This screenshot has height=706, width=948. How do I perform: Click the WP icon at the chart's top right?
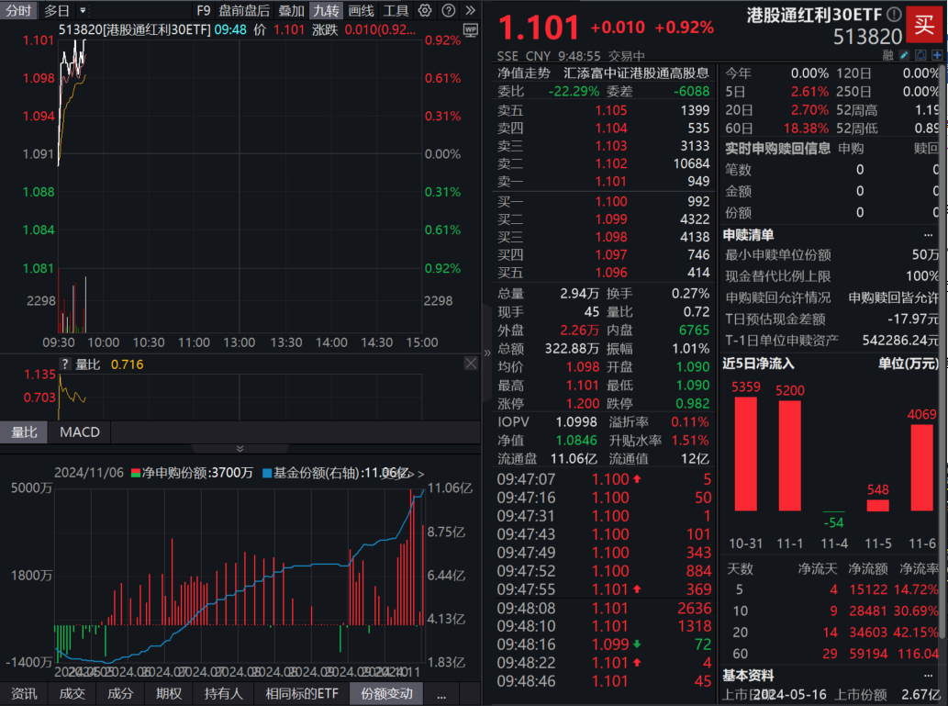coord(470,30)
